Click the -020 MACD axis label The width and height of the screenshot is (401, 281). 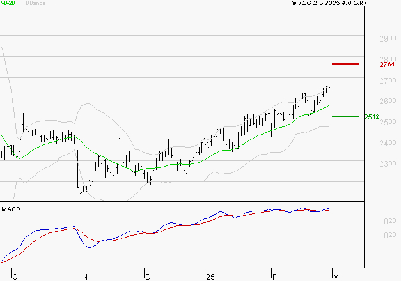pyautogui.click(x=388, y=235)
